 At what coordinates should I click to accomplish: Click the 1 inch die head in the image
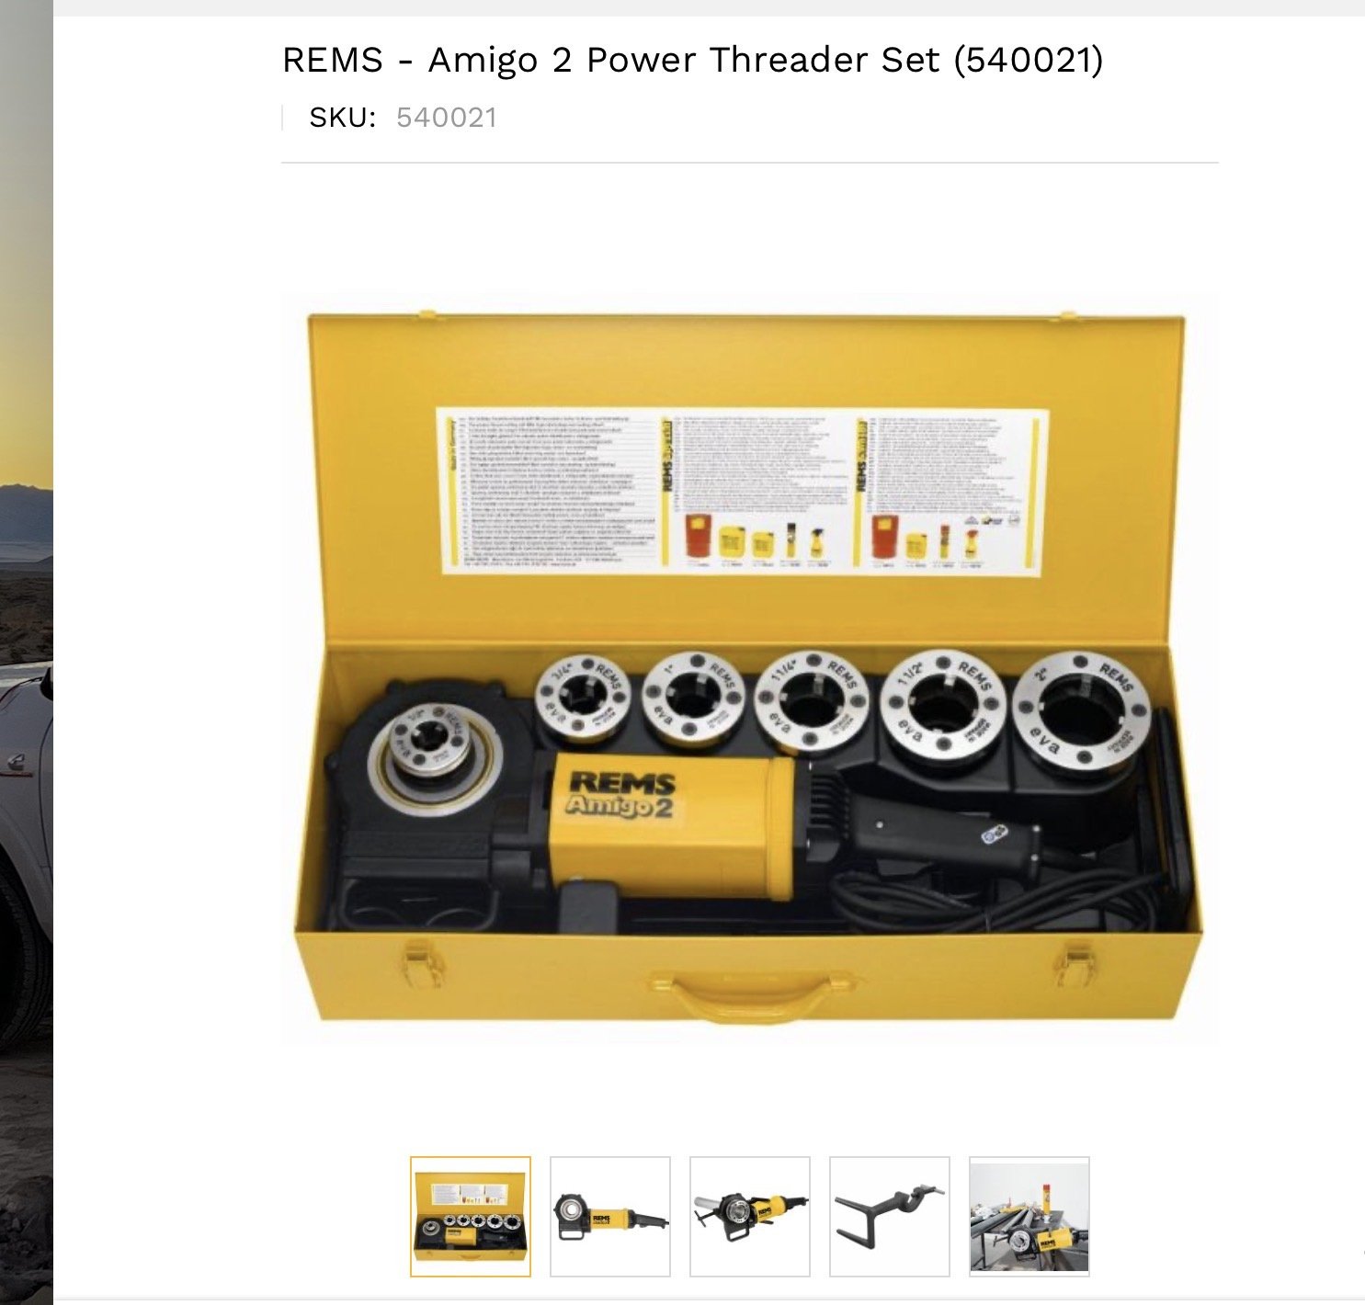pos(693,699)
